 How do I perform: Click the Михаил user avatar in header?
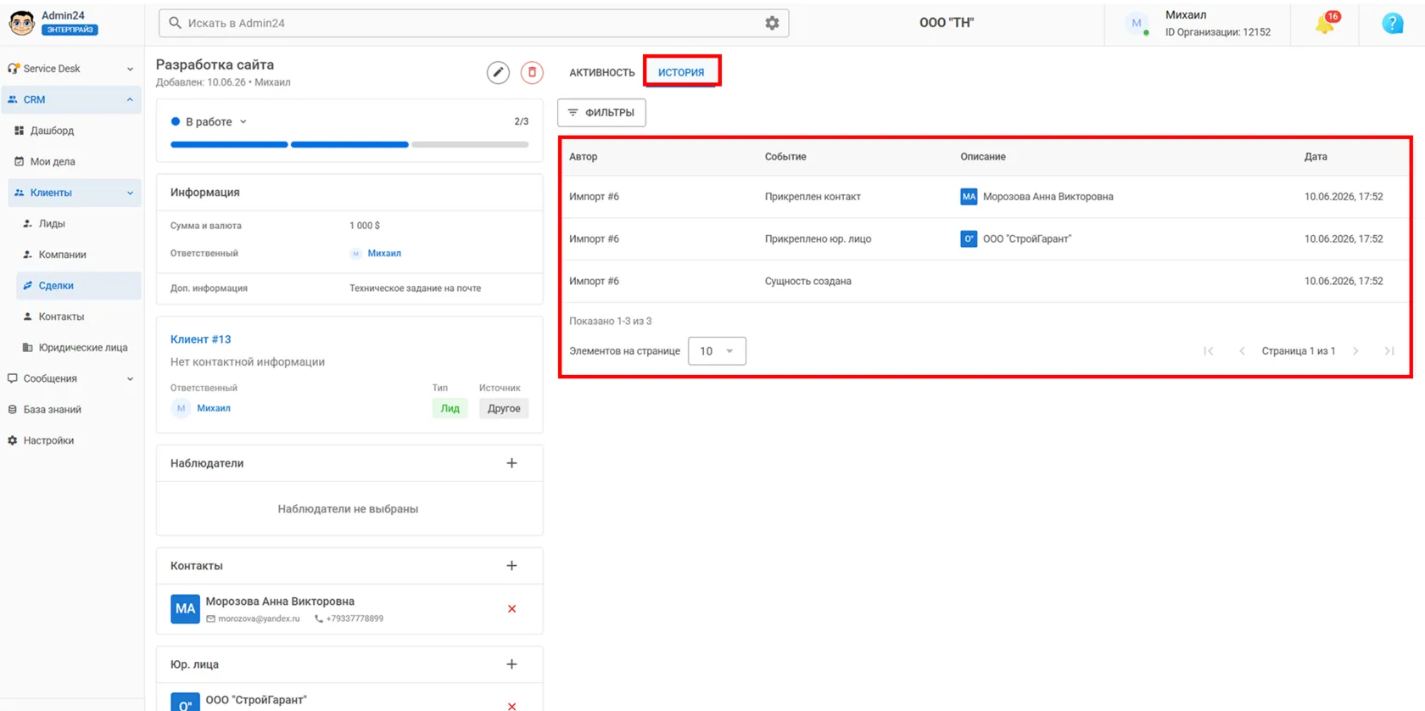click(1137, 24)
